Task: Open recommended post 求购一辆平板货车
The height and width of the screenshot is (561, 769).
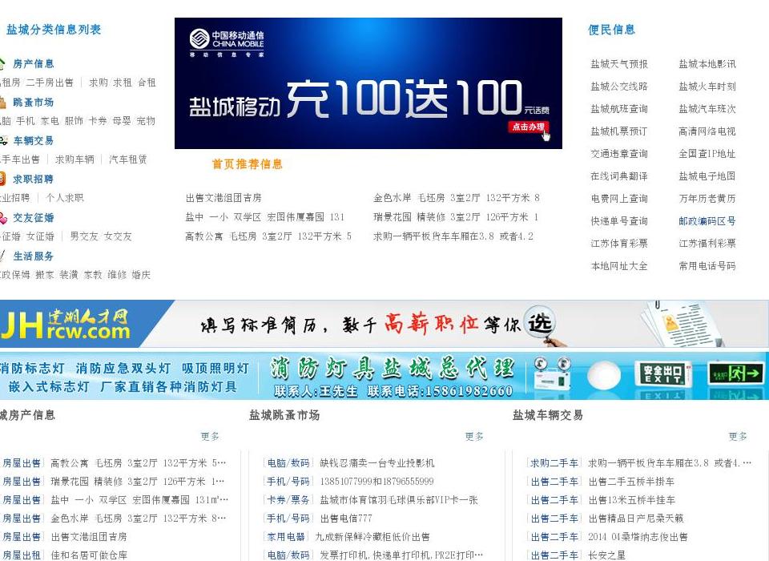Action: click(453, 236)
